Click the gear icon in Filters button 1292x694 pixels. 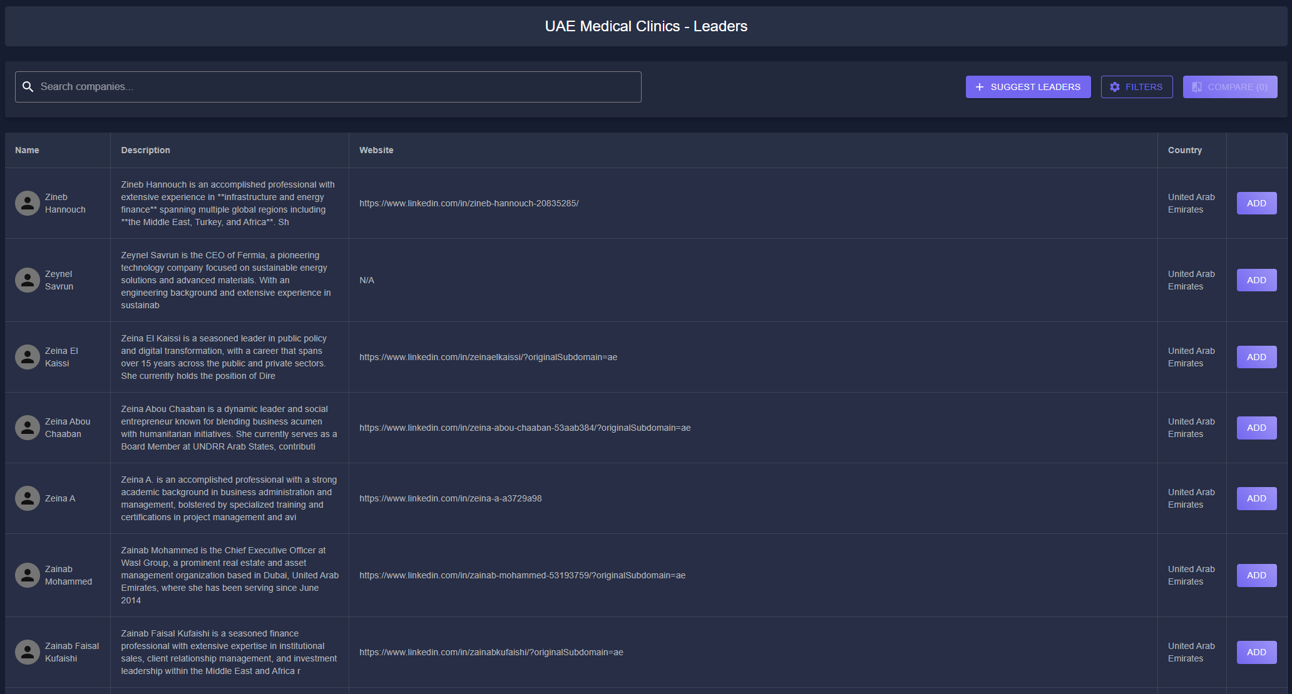pyautogui.click(x=1115, y=87)
